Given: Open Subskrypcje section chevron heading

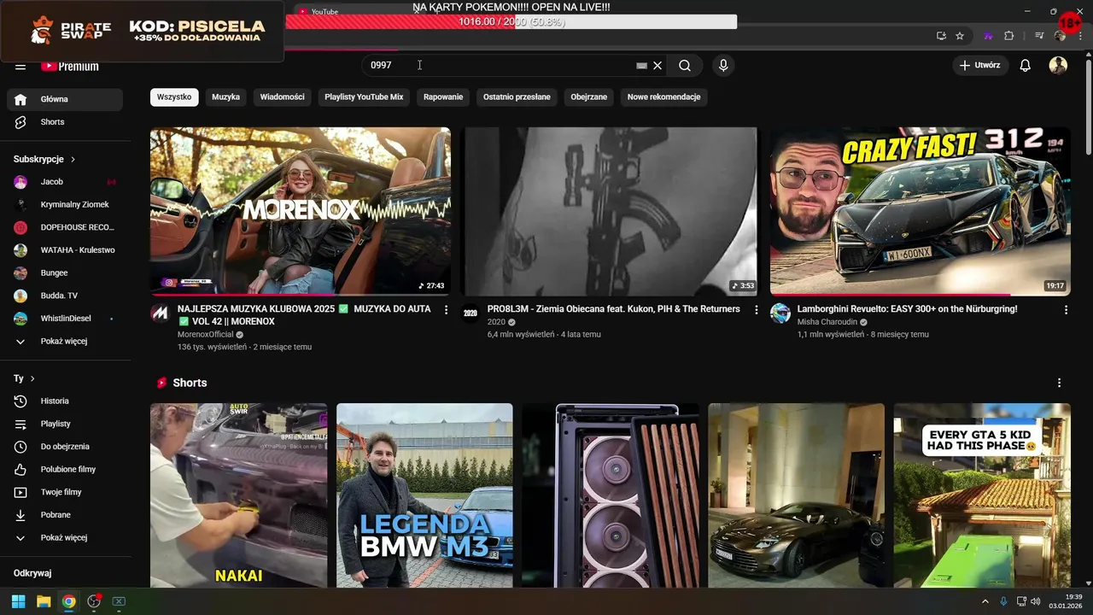Looking at the screenshot, I should pyautogui.click(x=44, y=159).
